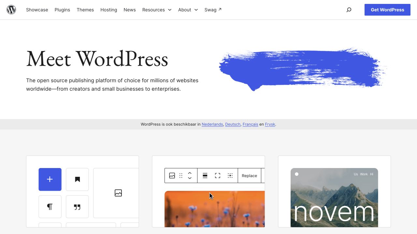Click the bookmark block tile
Screen dimensions: 417x234
coord(77,179)
